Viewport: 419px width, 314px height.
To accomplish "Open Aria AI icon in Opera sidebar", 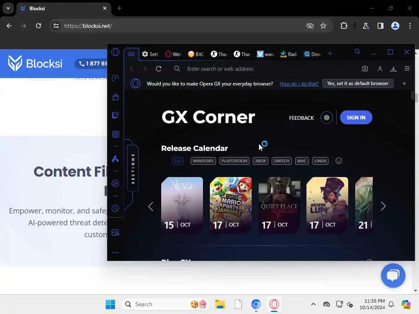I will (x=115, y=159).
